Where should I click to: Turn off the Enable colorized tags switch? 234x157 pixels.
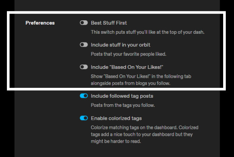pyautogui.click(x=84, y=118)
